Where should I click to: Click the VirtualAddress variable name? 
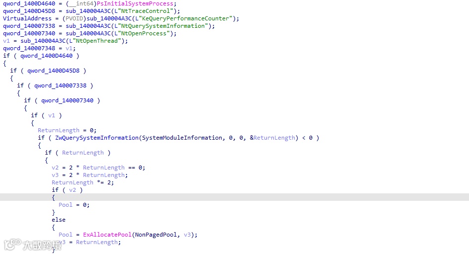(x=27, y=18)
